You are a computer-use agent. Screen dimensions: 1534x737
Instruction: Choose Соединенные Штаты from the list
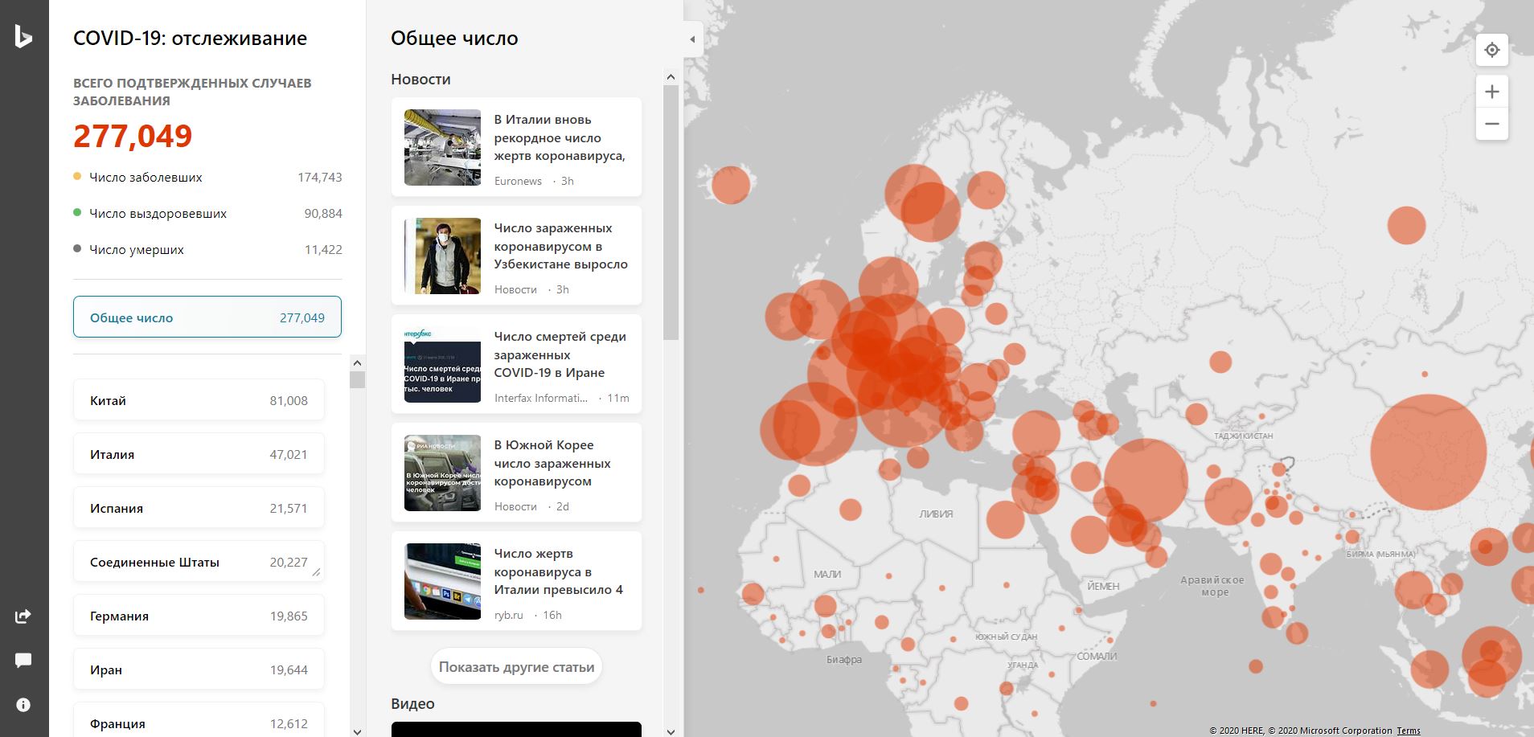(x=199, y=562)
